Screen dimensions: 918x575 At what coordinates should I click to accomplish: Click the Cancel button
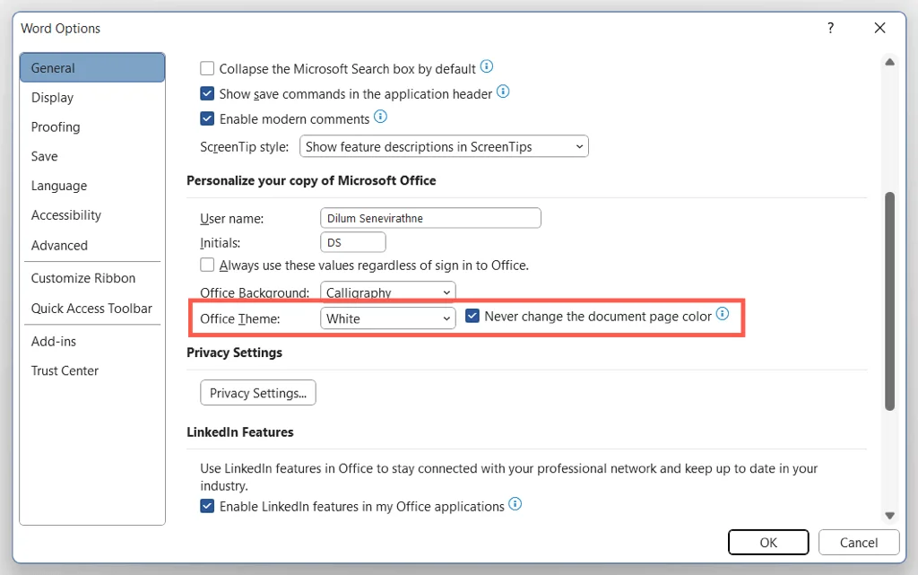pos(858,542)
